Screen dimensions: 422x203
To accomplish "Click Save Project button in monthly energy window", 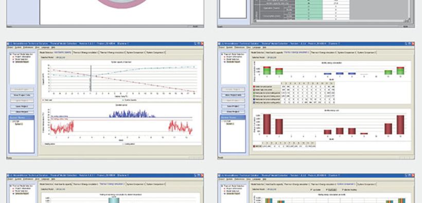I will click(233, 106).
